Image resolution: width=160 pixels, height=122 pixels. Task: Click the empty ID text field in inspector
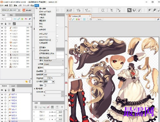[54, 68]
